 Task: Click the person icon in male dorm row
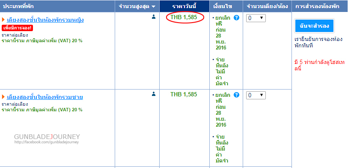pos(154,94)
